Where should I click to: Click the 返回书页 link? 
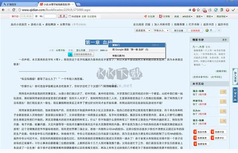click(208, 24)
